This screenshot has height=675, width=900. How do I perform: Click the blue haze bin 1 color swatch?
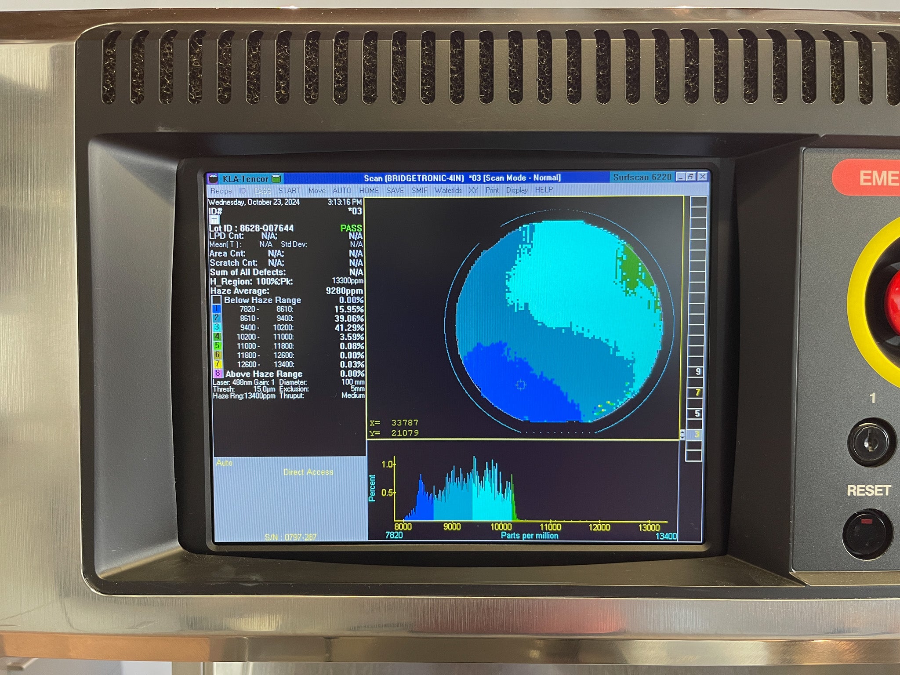coord(217,309)
